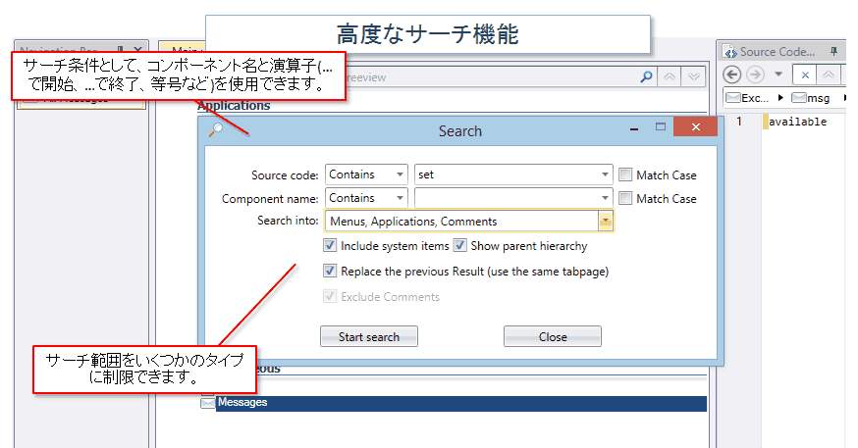
Task: Clear the Source Code panel search with X
Action: tap(804, 75)
